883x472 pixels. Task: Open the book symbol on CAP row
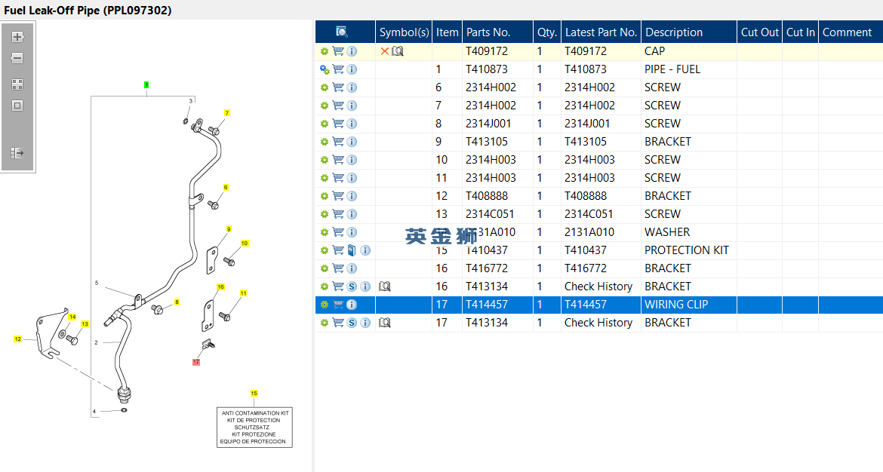point(398,51)
